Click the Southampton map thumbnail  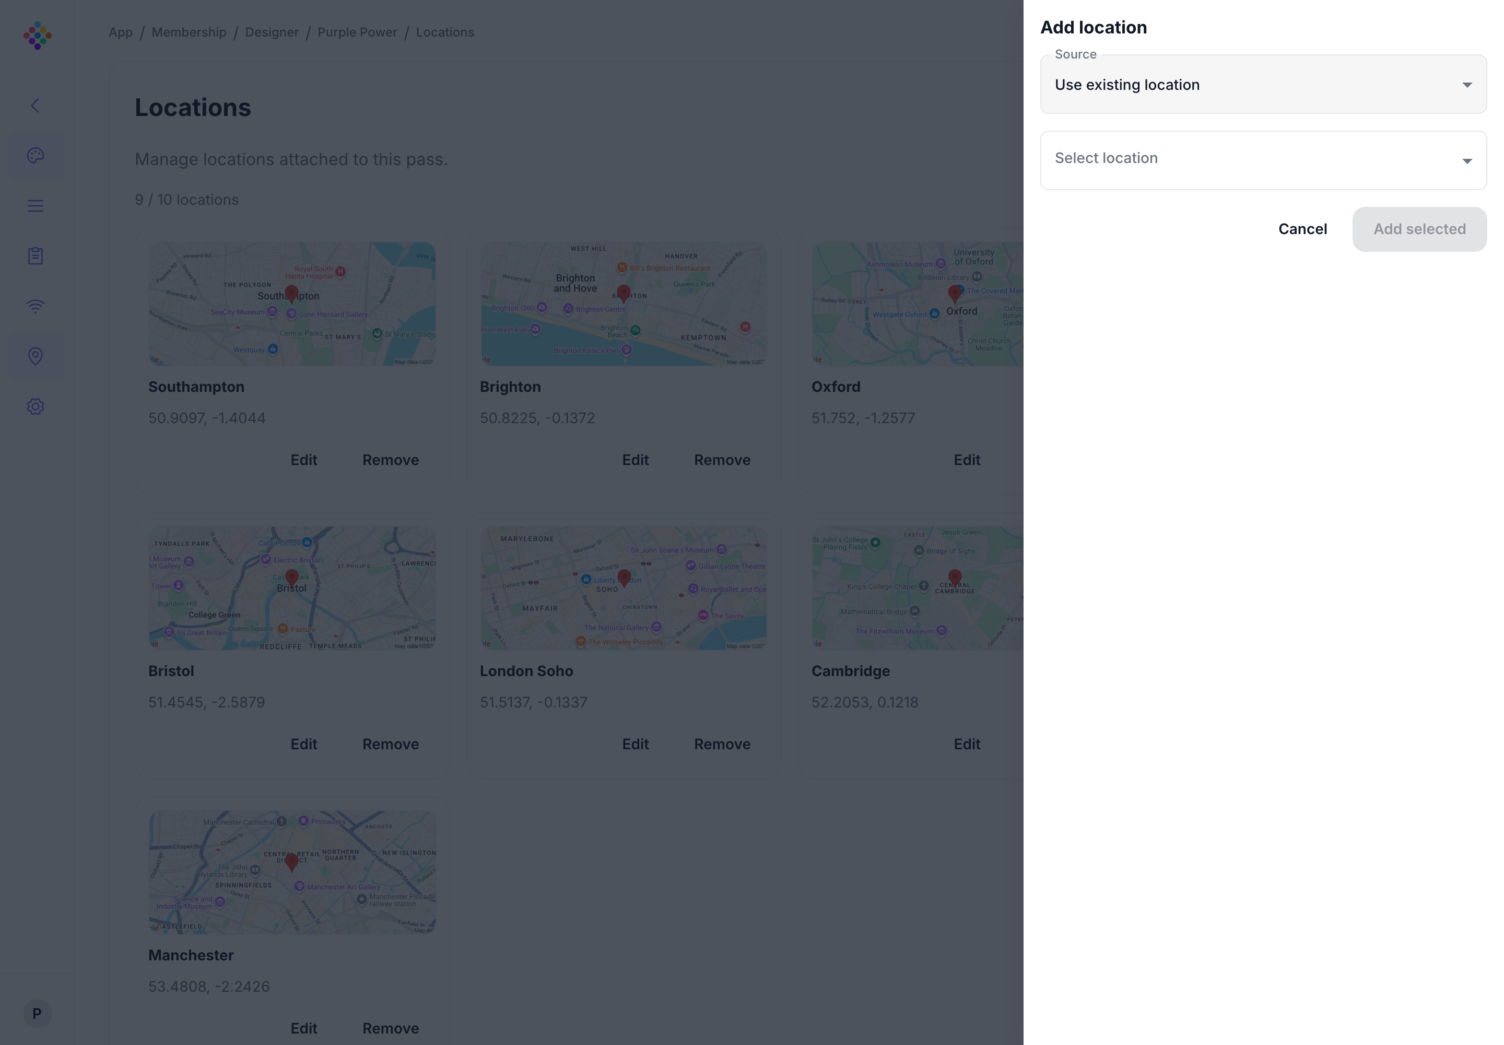coord(292,304)
